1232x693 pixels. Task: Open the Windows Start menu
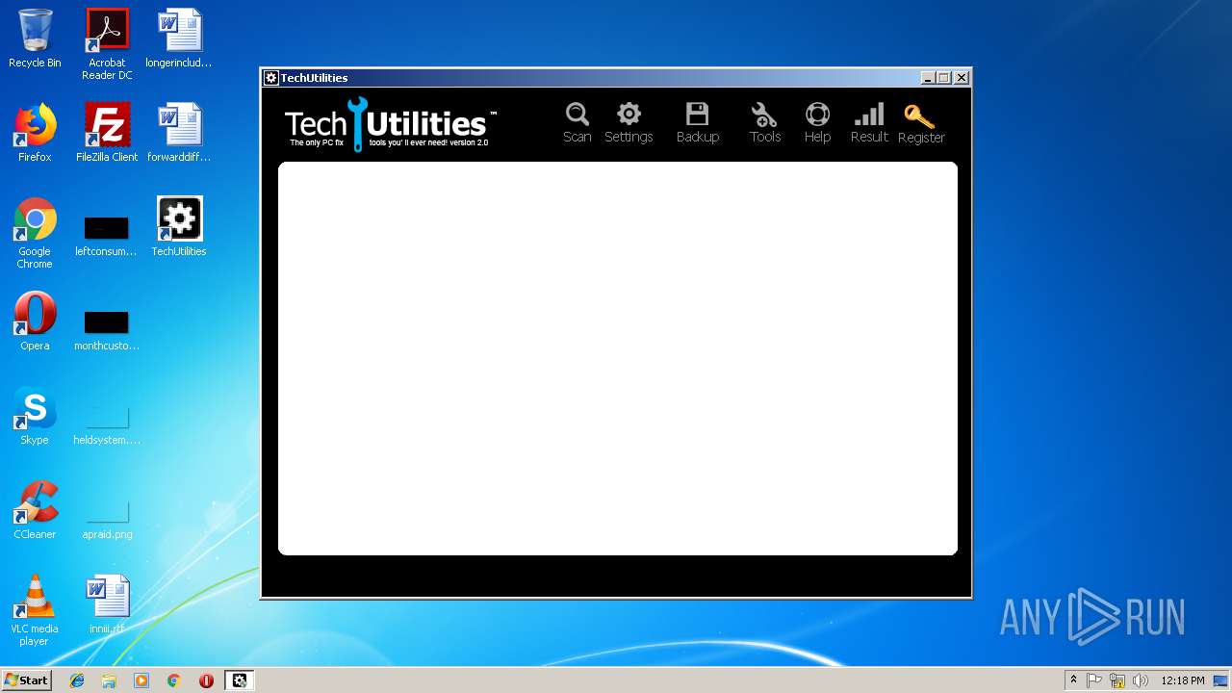coord(27,680)
